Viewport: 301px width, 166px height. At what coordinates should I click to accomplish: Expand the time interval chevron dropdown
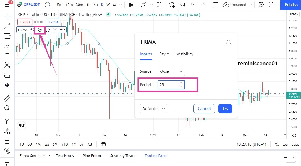(121, 5)
